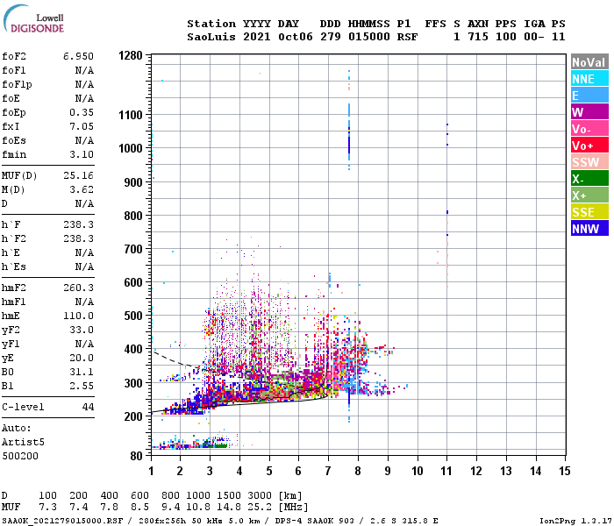614x526 pixels.
Task: Click the 7 MHz frequency axis label
Action: (x=328, y=471)
